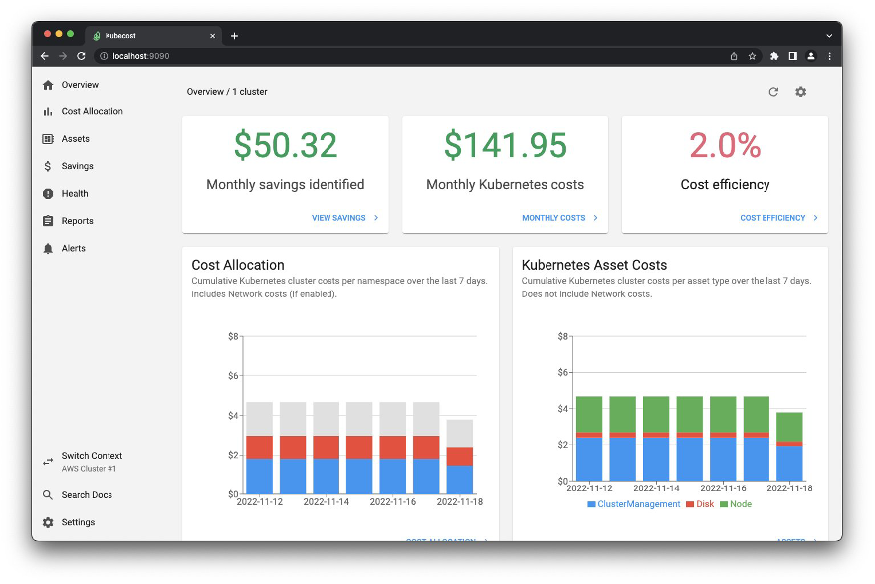Refresh the dashboard with the circular arrow icon

(x=773, y=91)
